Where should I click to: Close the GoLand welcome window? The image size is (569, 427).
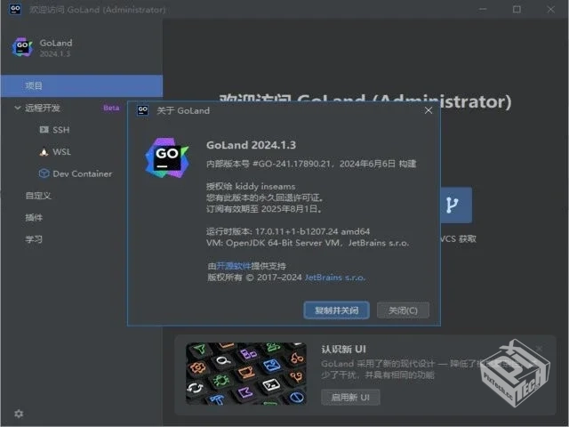click(550, 9)
